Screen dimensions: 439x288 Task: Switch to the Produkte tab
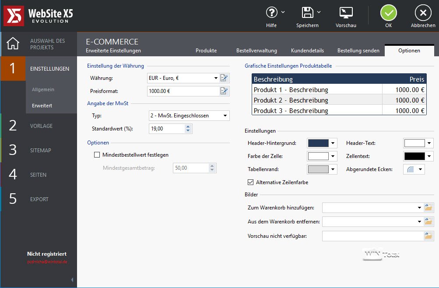[206, 51]
